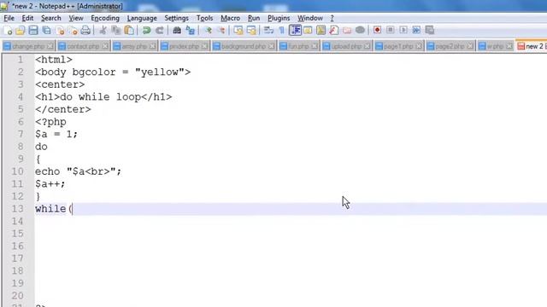
Task: Open the Edit menu
Action: tap(27, 18)
